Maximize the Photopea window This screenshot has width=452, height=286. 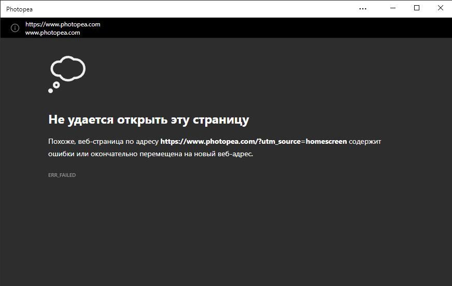point(417,8)
